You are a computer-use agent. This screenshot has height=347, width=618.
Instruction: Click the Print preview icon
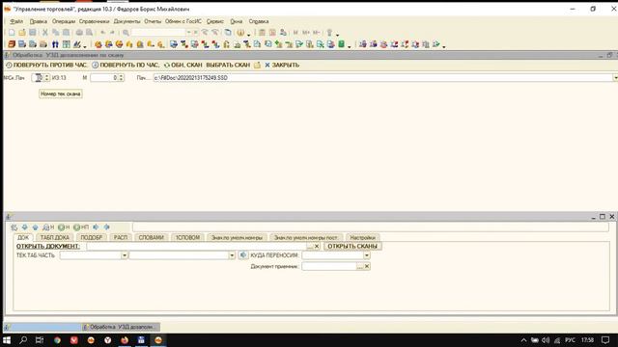coord(90,33)
